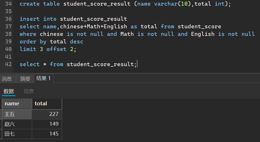Switch to the 信息 sub-tab
Viewport: 260px width, 142px height.
[x=29, y=91]
